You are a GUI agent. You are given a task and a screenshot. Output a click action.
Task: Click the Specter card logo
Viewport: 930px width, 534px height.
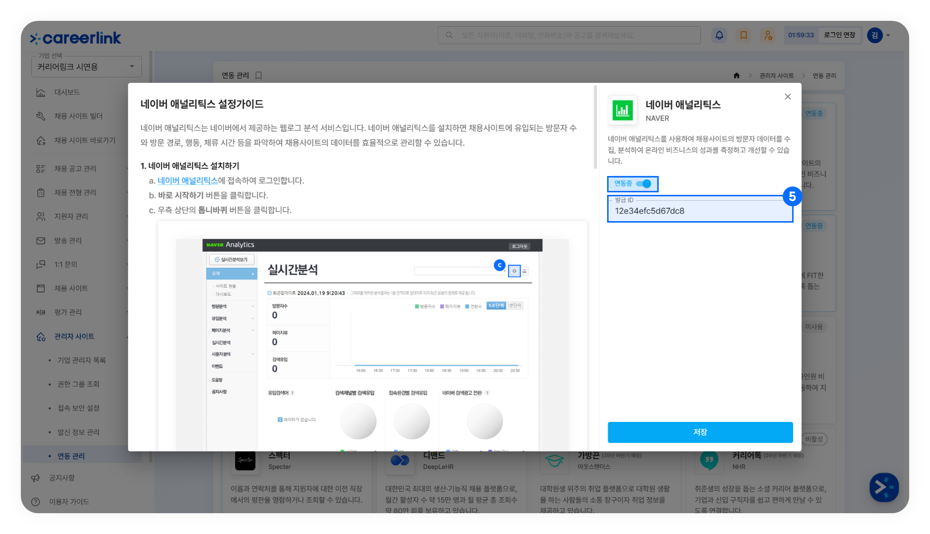pyautogui.click(x=245, y=461)
